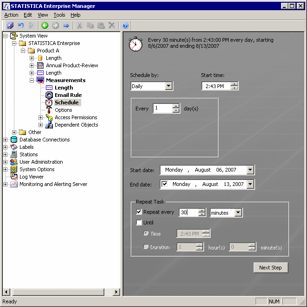Select the bold Length item under Measurements

point(64,88)
